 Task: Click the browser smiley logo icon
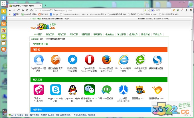pos(4,3)
